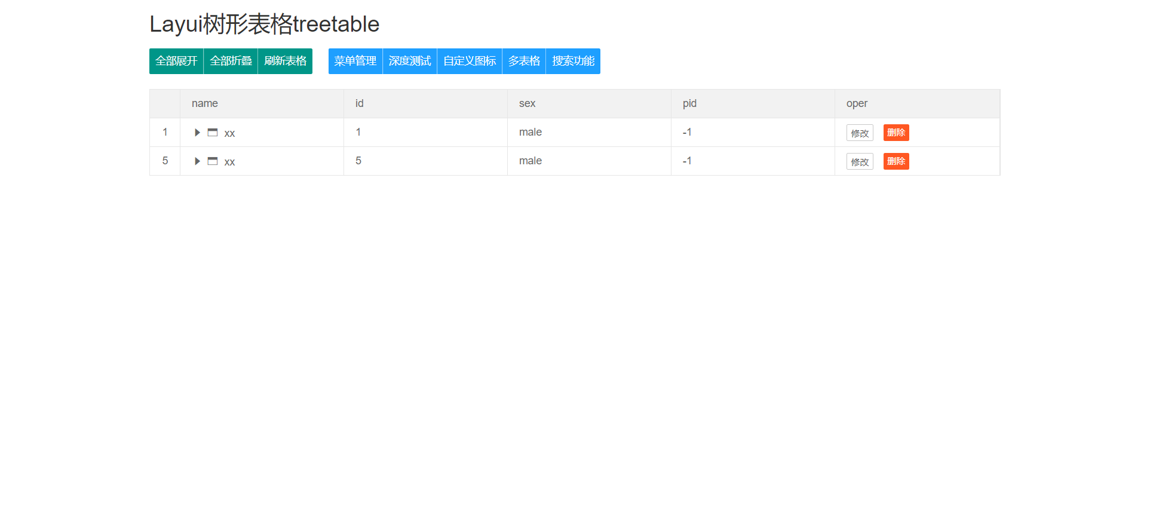This screenshot has height=518, width=1150.
Task: Refresh the table using 刷新表格
Action: pyautogui.click(x=285, y=61)
